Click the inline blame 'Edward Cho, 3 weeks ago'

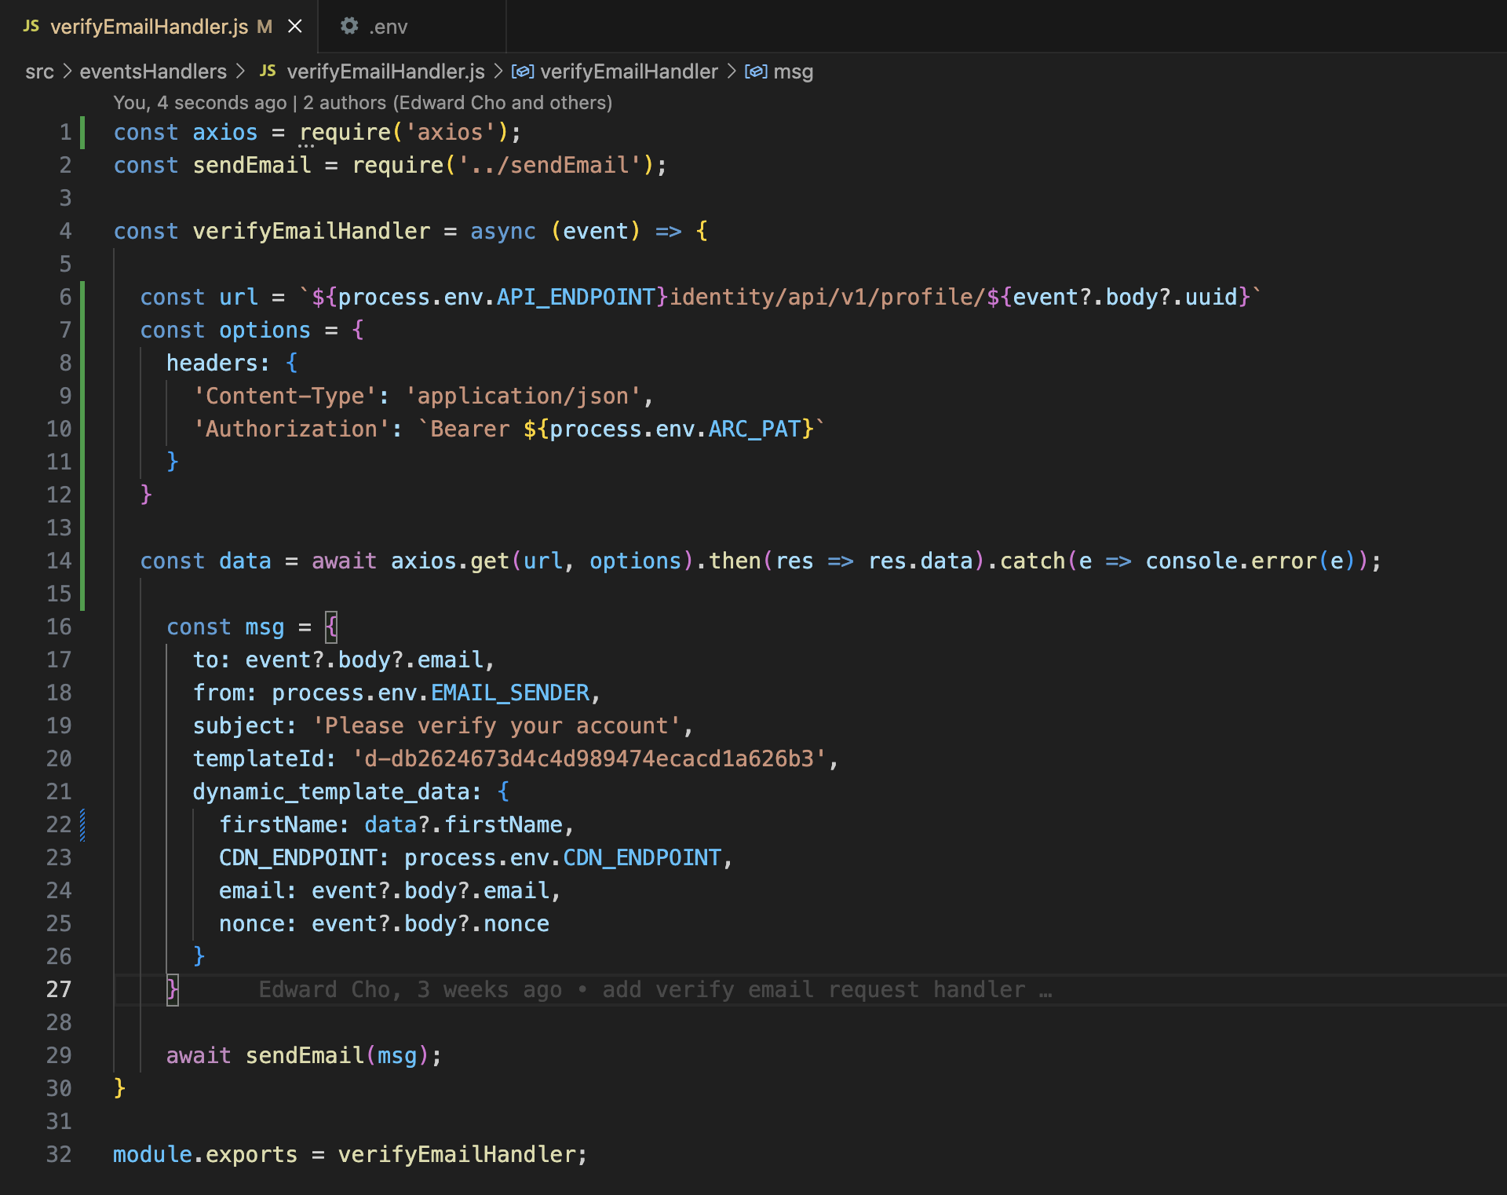(x=655, y=989)
